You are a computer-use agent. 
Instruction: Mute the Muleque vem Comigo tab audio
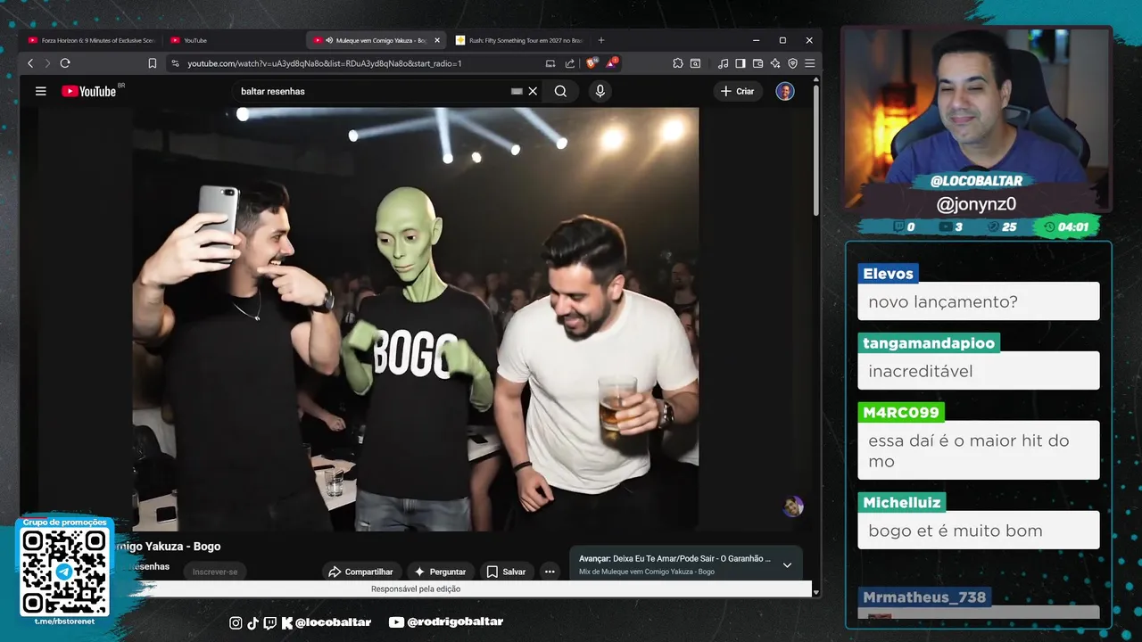point(329,40)
